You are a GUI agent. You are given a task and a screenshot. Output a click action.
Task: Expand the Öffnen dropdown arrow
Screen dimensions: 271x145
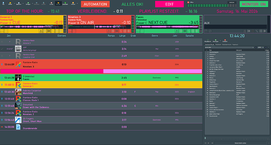pos(15,4)
